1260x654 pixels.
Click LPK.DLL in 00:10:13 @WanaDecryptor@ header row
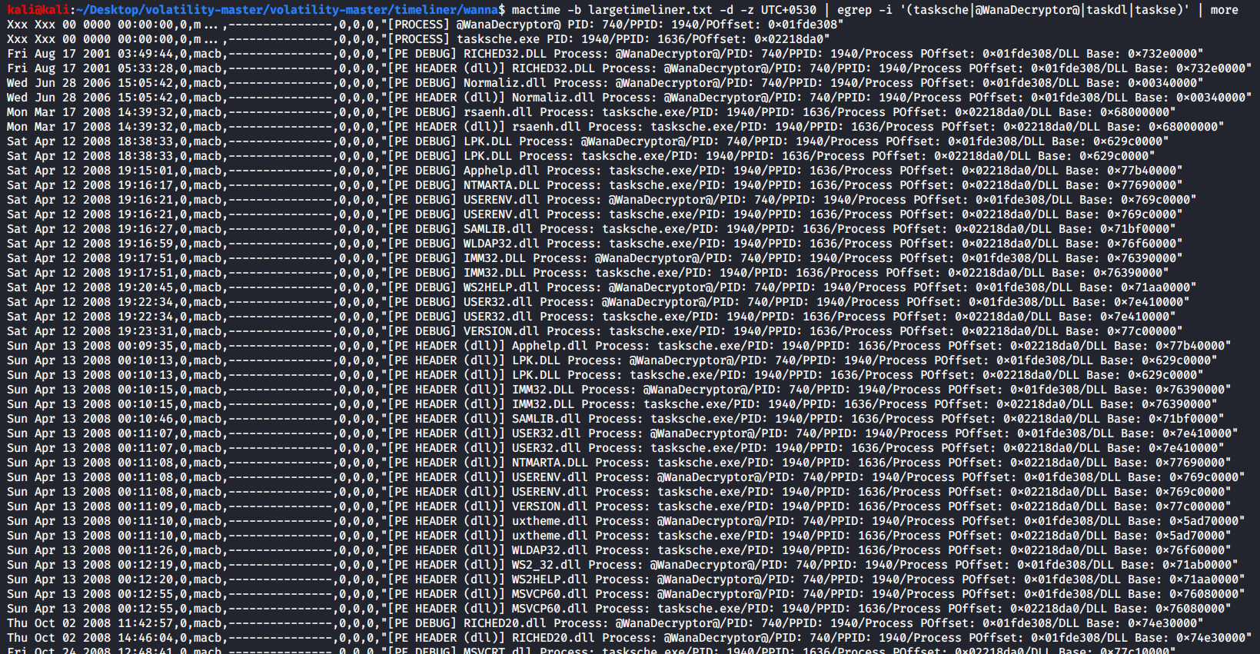(537, 360)
